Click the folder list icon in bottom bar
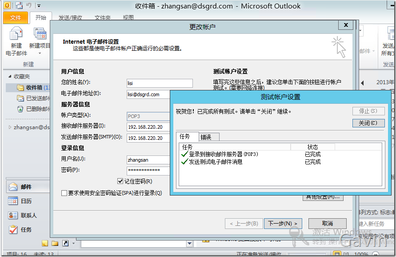 click(x=55, y=243)
